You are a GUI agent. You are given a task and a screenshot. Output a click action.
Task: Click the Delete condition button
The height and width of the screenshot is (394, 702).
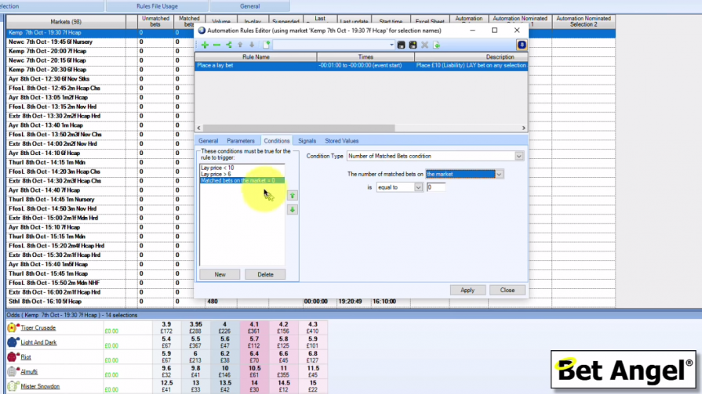265,275
